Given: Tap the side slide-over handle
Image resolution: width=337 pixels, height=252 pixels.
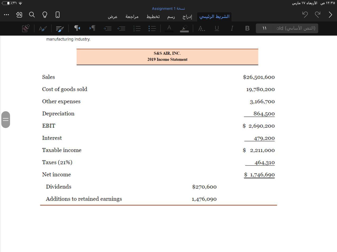Looking at the screenshot, I should click(6, 120).
